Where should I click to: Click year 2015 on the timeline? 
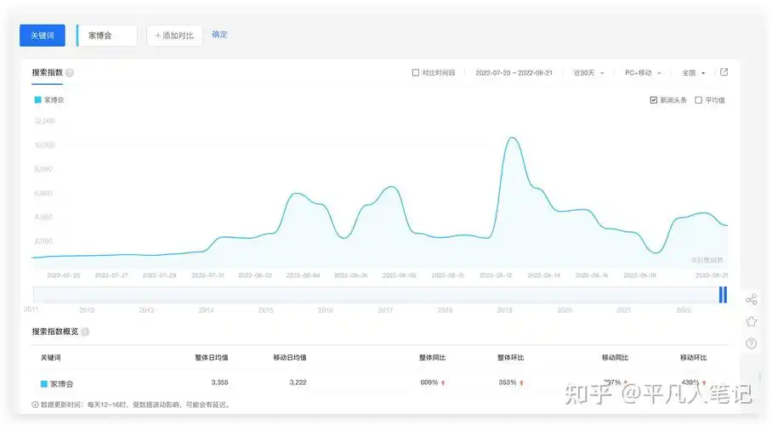point(266,310)
